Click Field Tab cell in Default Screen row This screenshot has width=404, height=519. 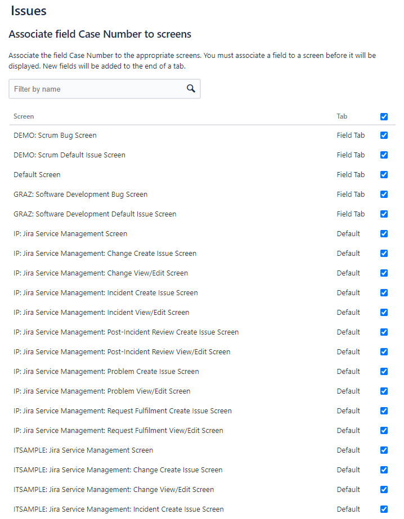[351, 174]
